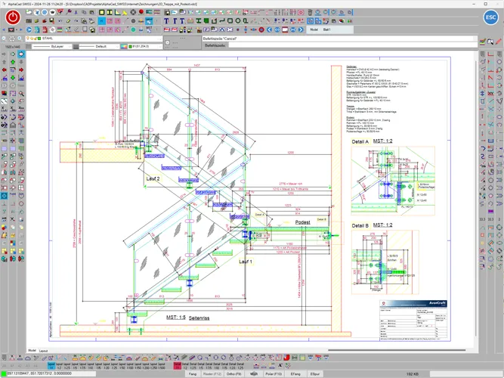
Task: Toggle Raster (F12) grid in status bar
Action: pos(212,373)
